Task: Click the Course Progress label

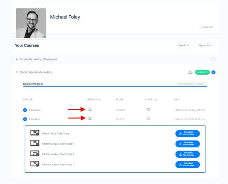Action: coord(33,84)
